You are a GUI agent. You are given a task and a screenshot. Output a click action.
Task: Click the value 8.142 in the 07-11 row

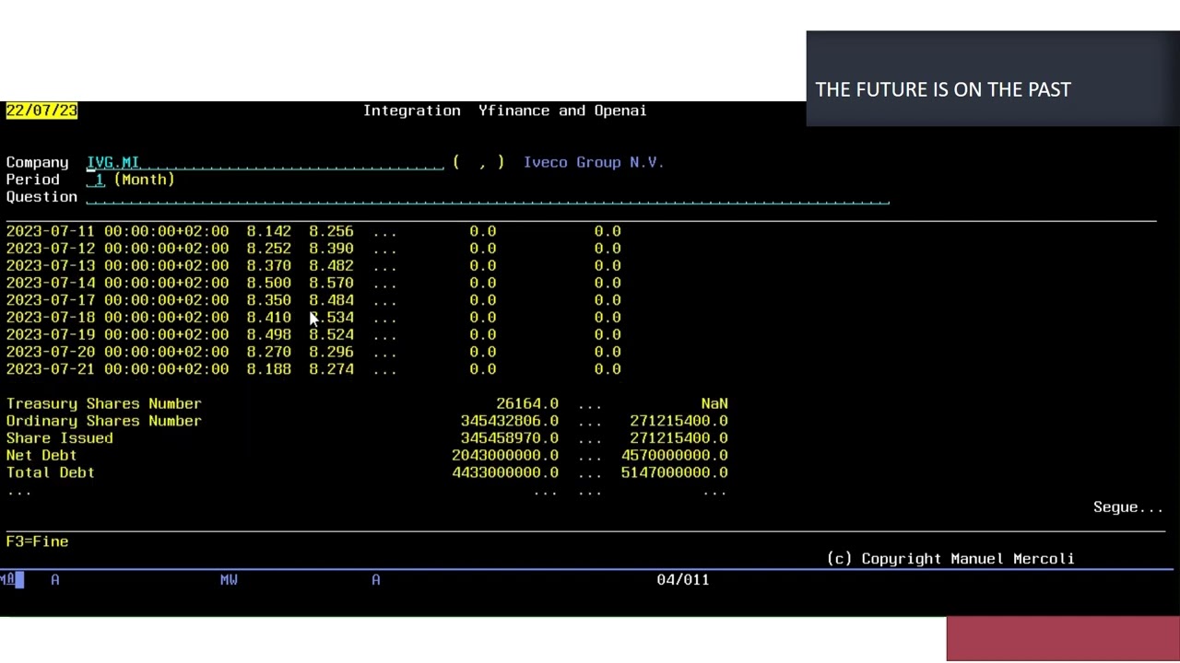click(x=268, y=231)
